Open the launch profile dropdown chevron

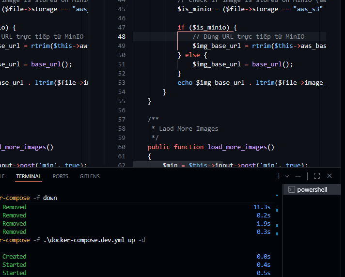[287, 176]
